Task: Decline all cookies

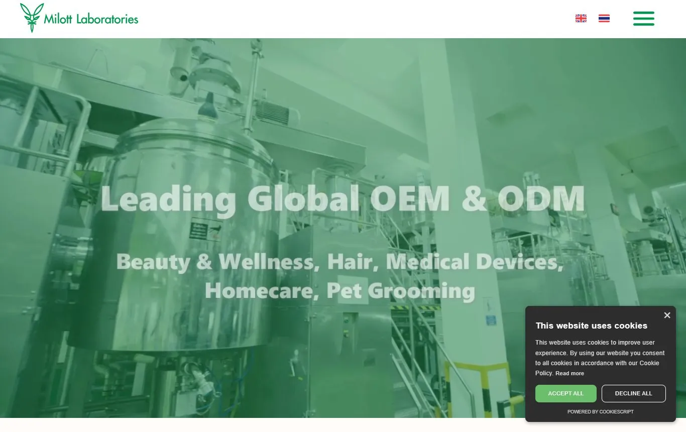Action: pos(634,393)
